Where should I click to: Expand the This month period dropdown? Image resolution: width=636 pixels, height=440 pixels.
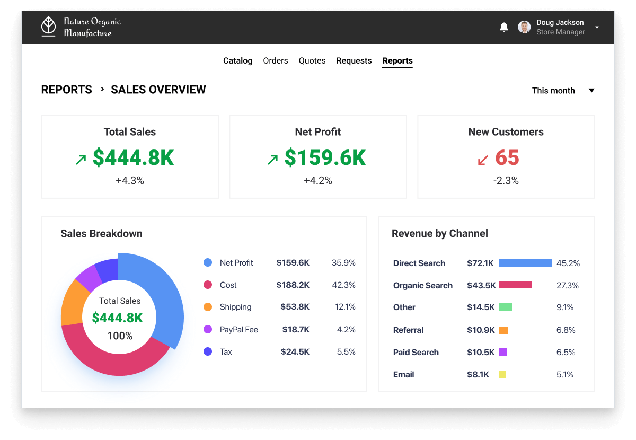(591, 91)
